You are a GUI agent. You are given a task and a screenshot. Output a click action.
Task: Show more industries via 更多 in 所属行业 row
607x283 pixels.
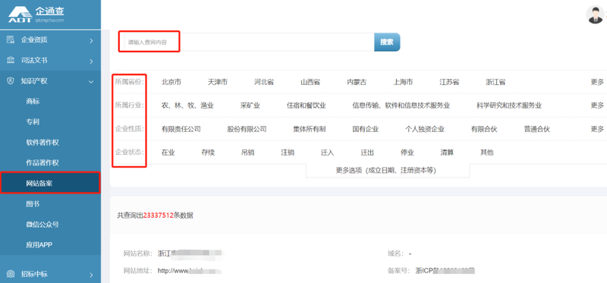tap(597, 105)
